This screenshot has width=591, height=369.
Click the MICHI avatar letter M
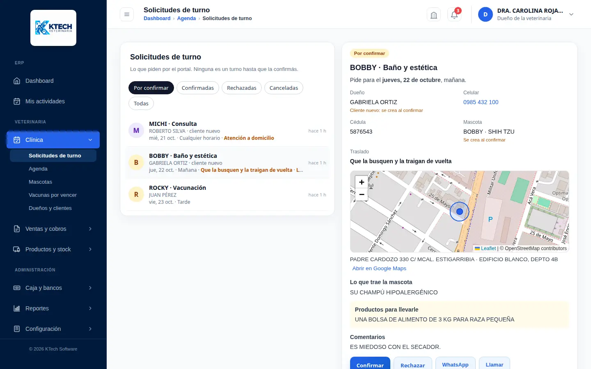tap(136, 130)
